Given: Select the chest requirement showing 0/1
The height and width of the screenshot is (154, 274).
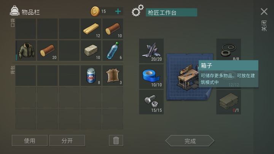Looking at the screenshot, I should pos(229,102).
